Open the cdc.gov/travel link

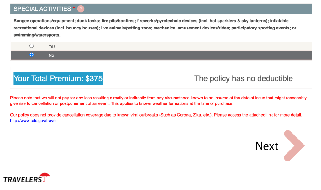coord(33,121)
